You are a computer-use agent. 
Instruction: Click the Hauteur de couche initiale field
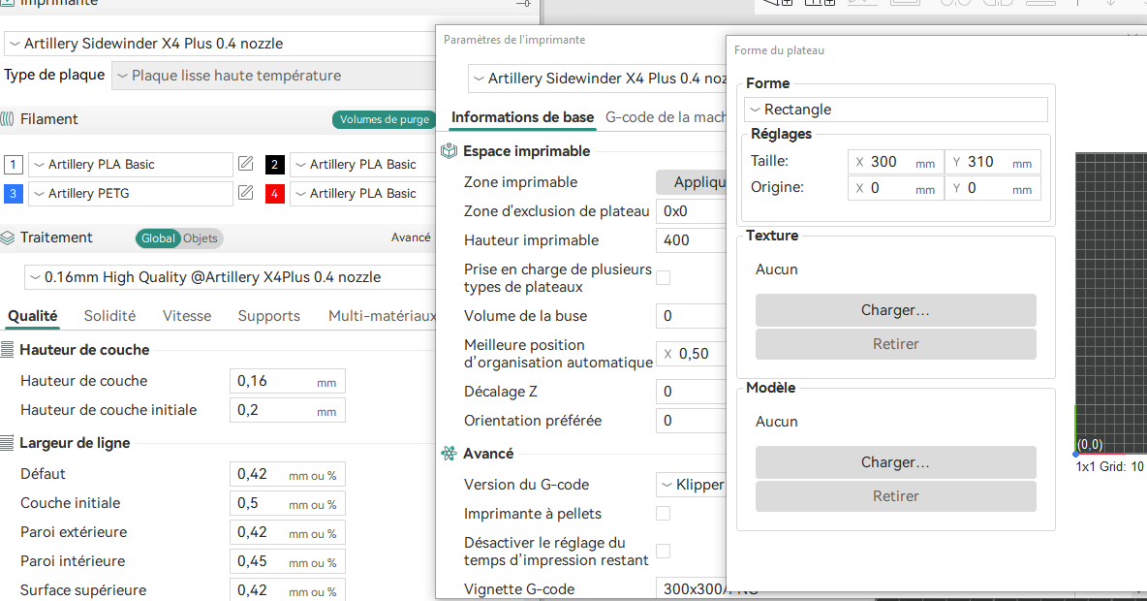coord(288,410)
